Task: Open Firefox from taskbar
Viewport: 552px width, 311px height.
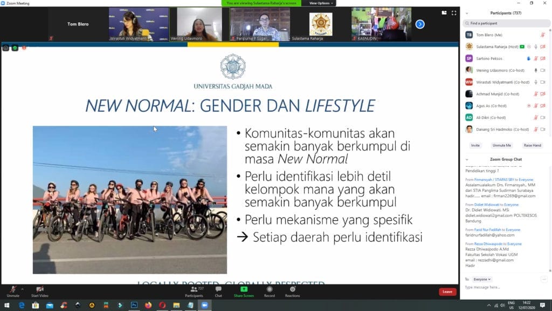Action: point(148,305)
